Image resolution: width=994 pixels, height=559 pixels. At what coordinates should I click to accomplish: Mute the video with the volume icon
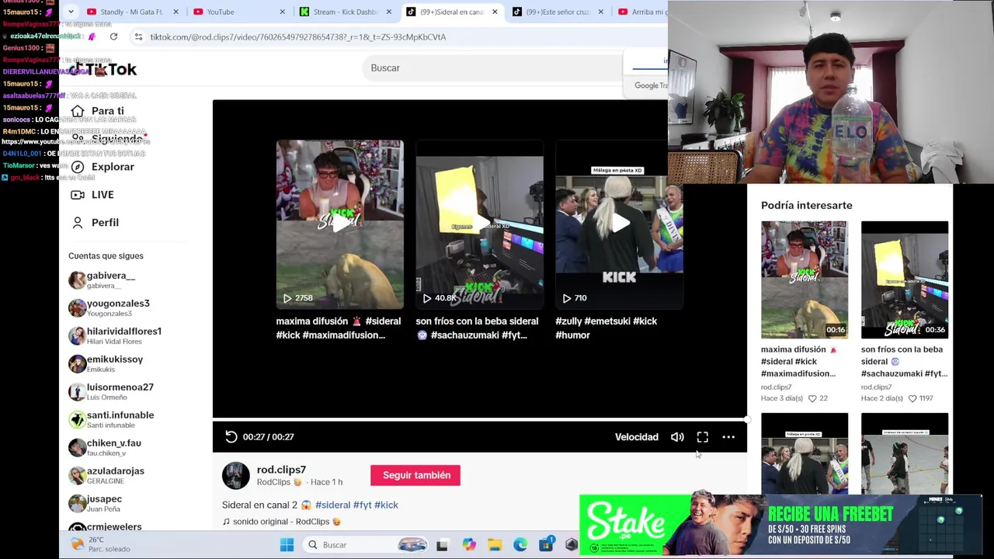pos(677,437)
